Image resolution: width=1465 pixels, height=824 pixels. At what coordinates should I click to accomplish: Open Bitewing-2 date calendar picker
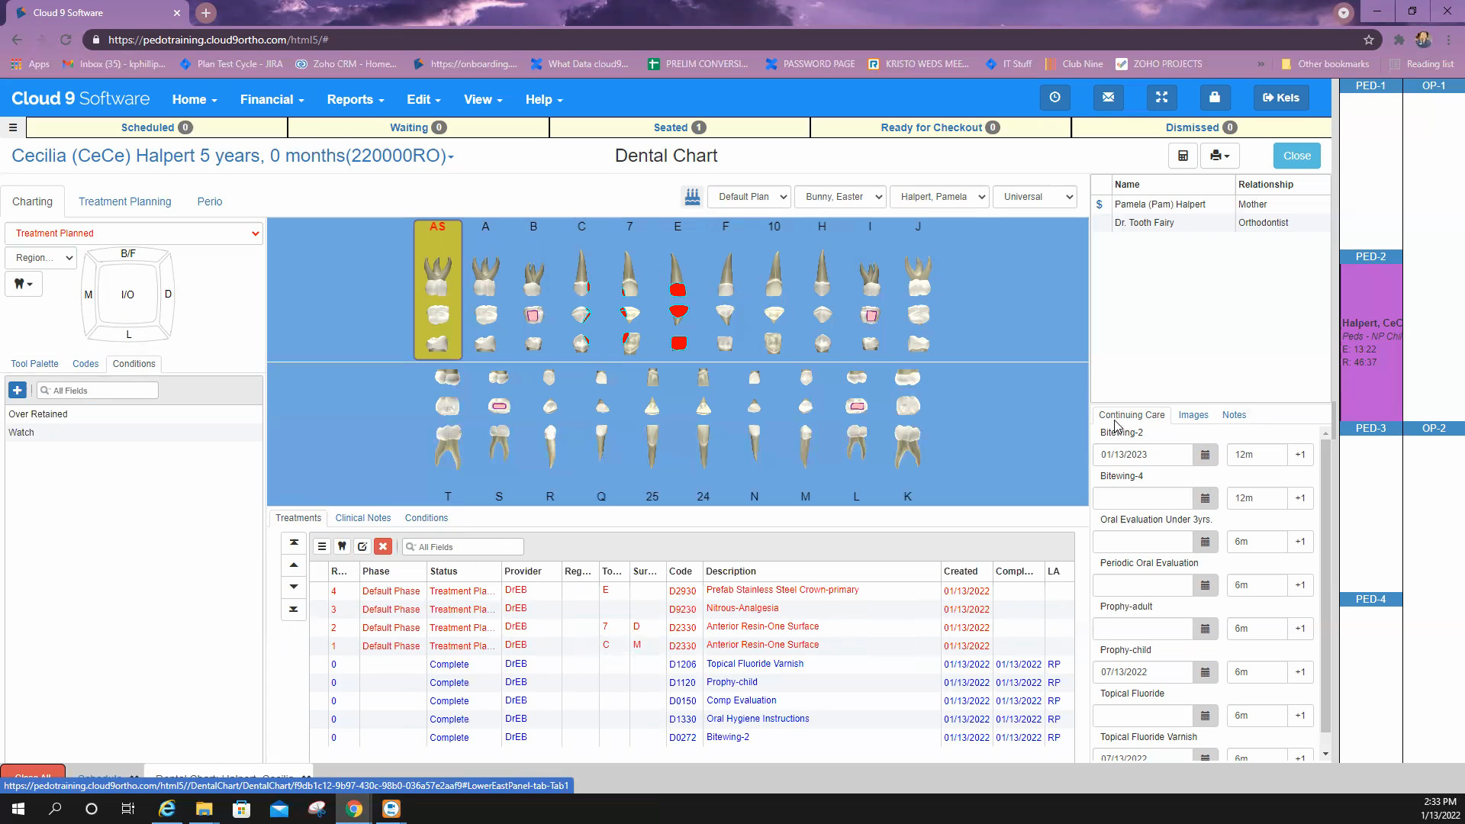1205,455
